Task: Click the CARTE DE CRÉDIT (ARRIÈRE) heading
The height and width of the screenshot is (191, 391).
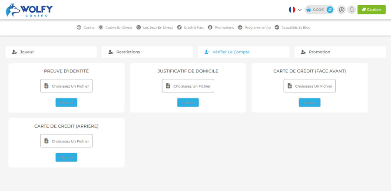Action: click(66, 126)
